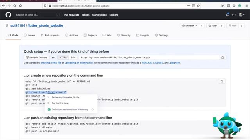The width and height of the screenshot is (250, 140).
Task: Open the user avatar dropdown menu
Action: coord(241,15)
